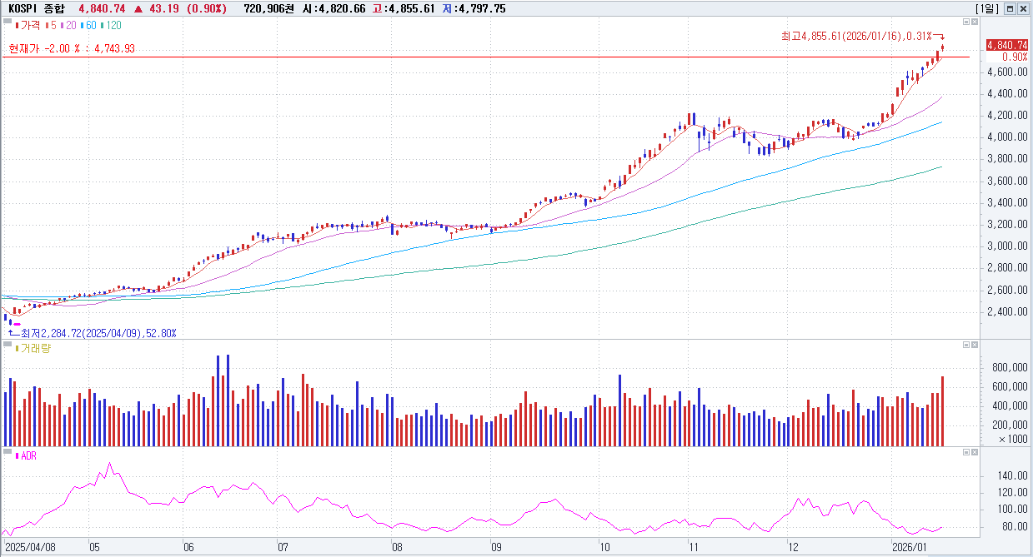Viewport: 1033px width, 557px height.
Task: Select the 120-day moving average legend
Action: coord(113,26)
